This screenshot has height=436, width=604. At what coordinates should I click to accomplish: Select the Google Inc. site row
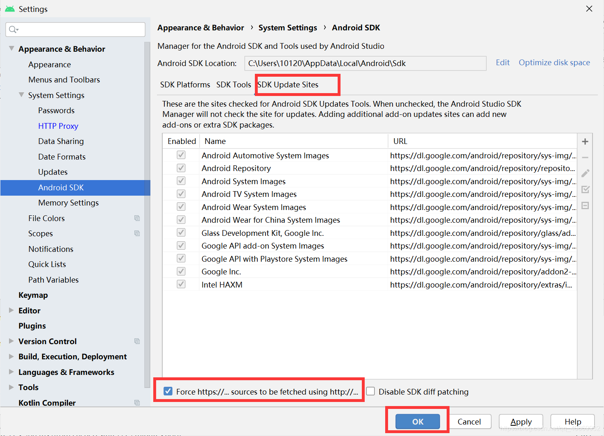point(370,272)
